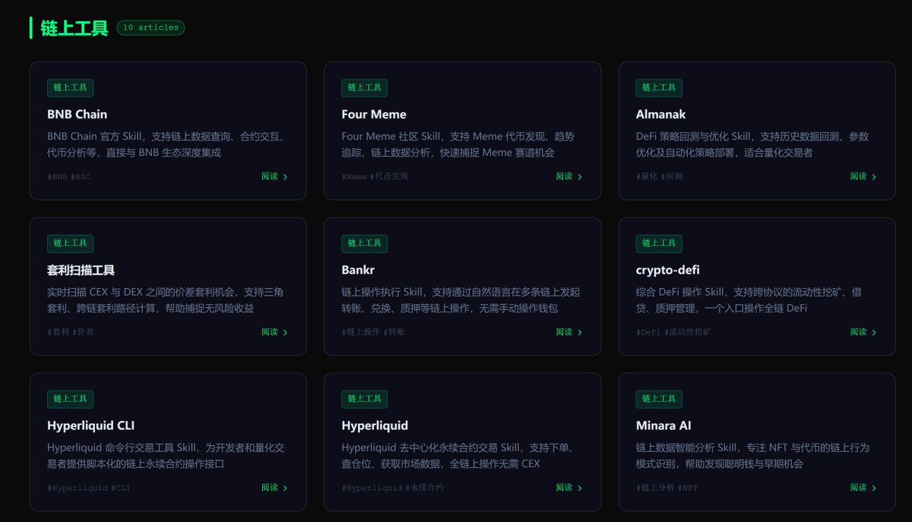
Task: Click the Minara AI card description text
Action: [x=752, y=456]
